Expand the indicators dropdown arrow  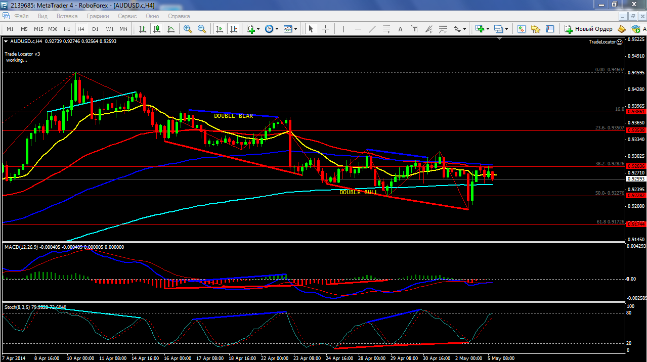coord(258,29)
